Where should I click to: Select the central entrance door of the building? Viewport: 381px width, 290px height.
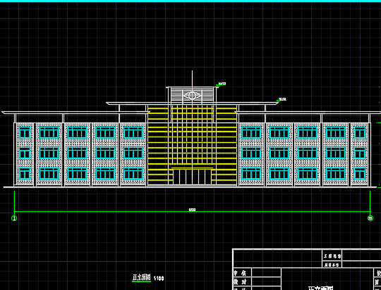point(192,177)
